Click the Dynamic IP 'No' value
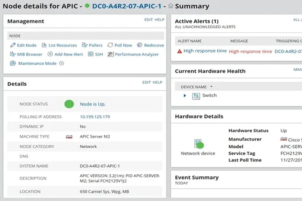This screenshot has height=201, width=302. tap(83, 127)
